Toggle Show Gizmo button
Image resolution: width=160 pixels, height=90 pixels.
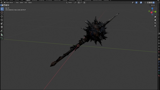point(136,2)
